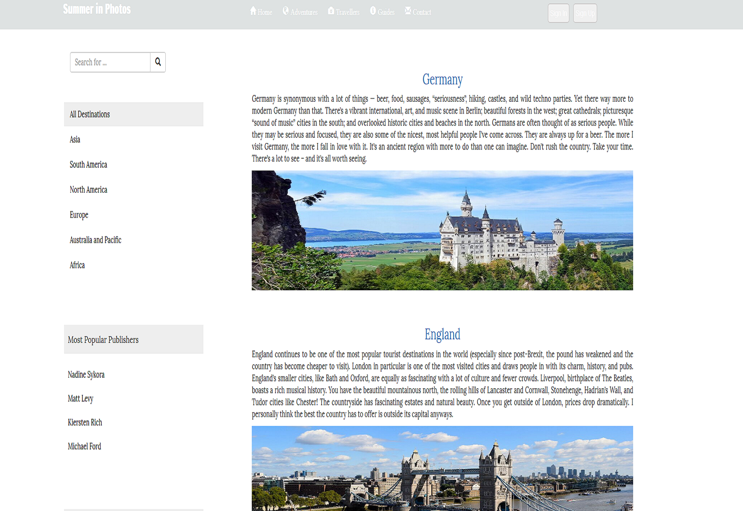Click the Guides info icon
Screen dimensions: 743x511
(373, 11)
